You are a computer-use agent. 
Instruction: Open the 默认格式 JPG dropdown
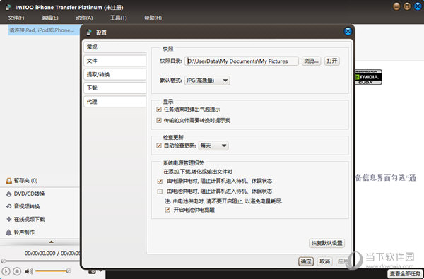[x=207, y=81]
